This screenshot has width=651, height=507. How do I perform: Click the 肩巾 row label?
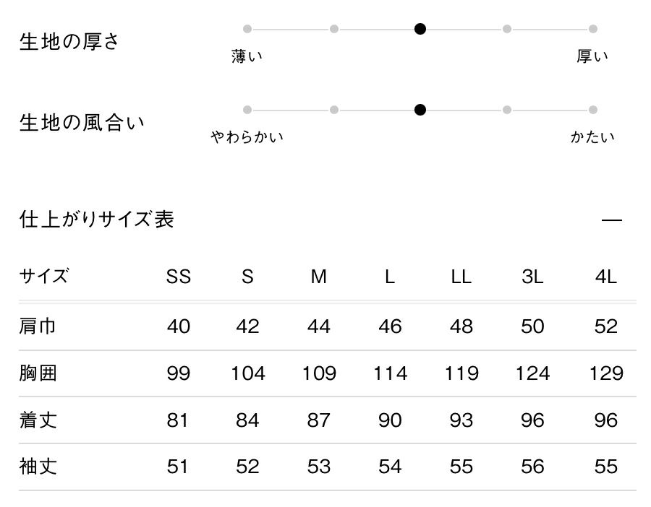click(x=38, y=326)
